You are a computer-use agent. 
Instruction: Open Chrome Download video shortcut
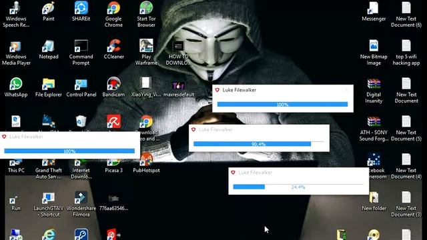coord(146,122)
